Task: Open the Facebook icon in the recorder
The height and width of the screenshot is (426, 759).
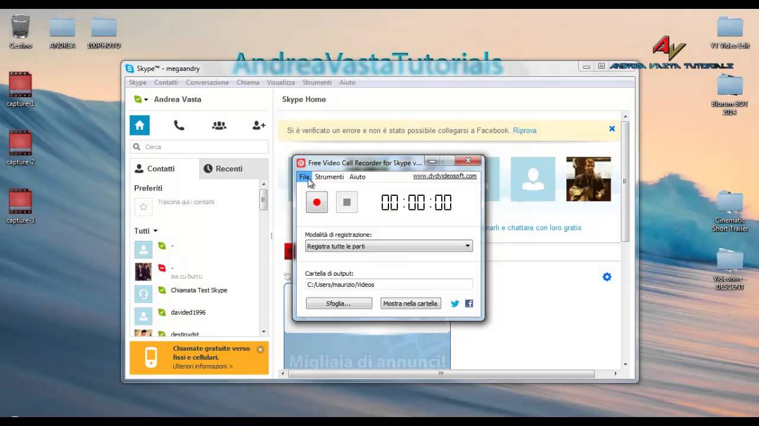Action: [x=469, y=304]
